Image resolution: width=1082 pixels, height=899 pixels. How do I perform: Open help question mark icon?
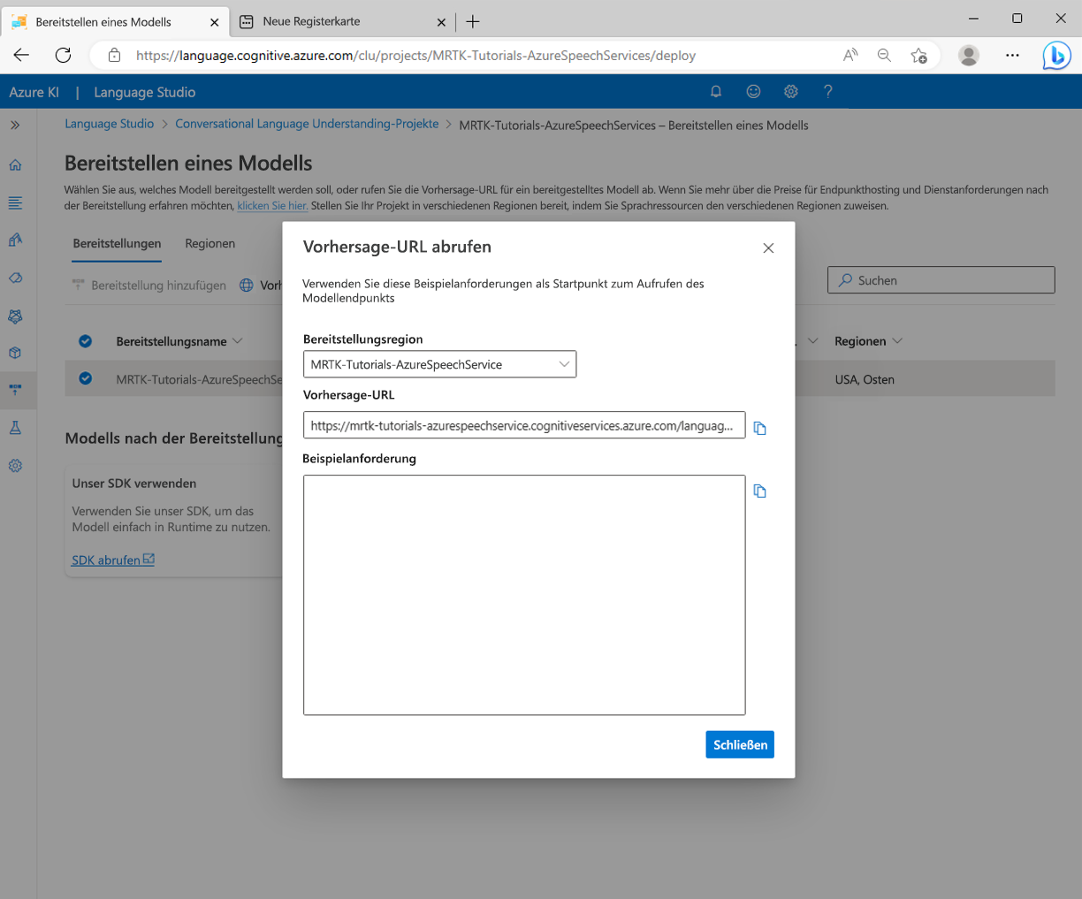click(x=828, y=91)
